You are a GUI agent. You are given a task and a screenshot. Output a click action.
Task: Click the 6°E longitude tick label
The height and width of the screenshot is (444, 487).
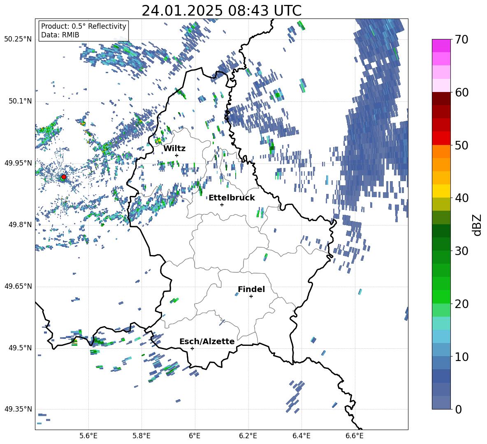[195, 436]
